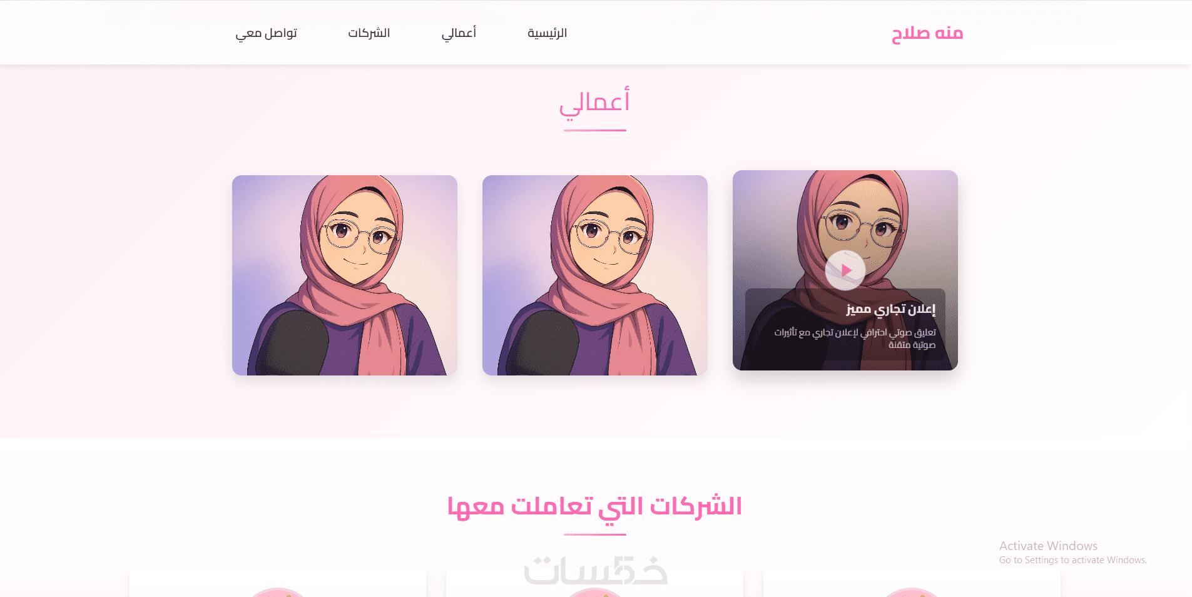Click the خمسات watermark logo
This screenshot has height=597, width=1192.
click(596, 570)
